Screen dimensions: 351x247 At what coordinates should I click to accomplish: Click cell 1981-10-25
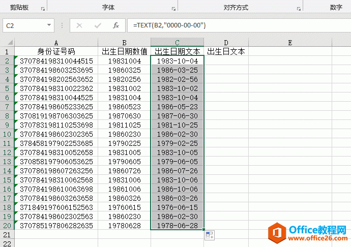pos(177,125)
